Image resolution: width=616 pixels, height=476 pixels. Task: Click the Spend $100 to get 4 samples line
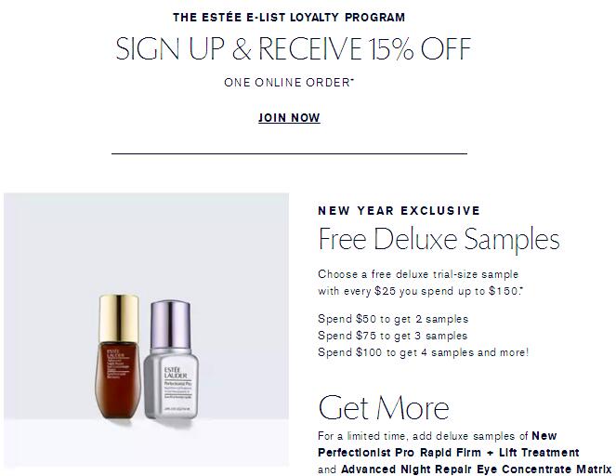423,352
